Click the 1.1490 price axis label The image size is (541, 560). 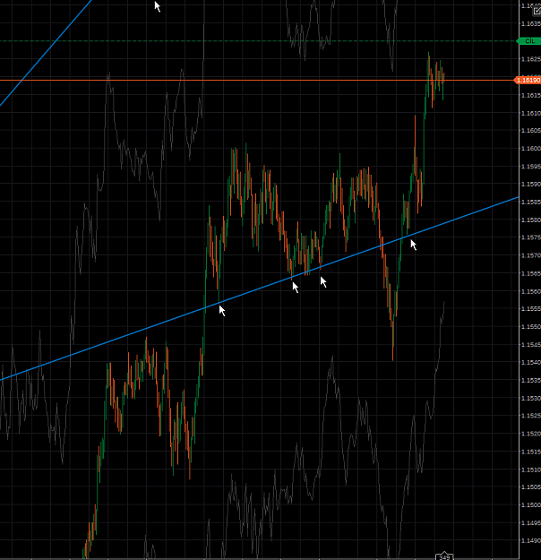530,540
